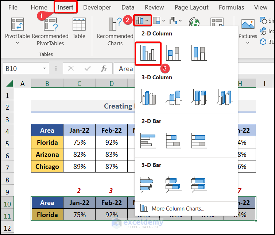Open the Data tab
This screenshot has height=235, width=275.
[x=128, y=7]
